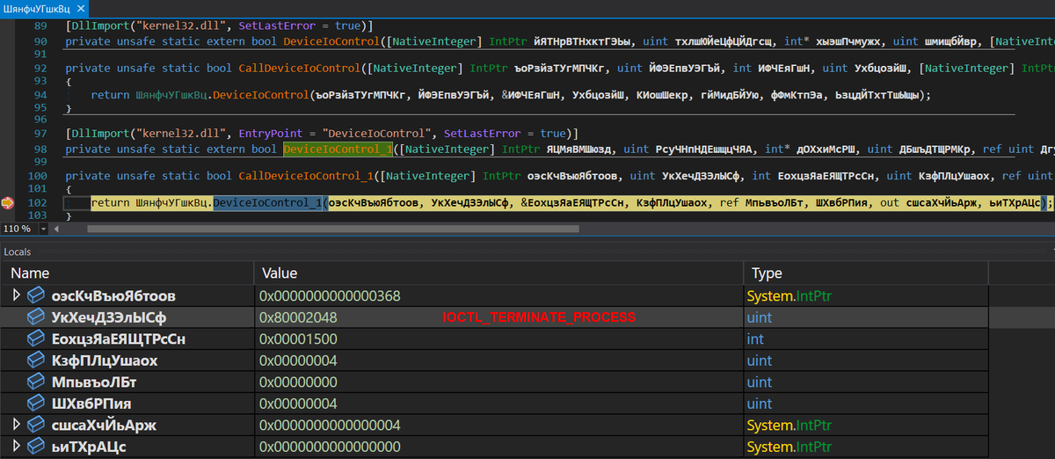Screen dimensions: 1055x459
Task: Click the variable icon beside ЕохцзЯаЕЯЩТРсСн
Action: pyautogui.click(x=37, y=339)
